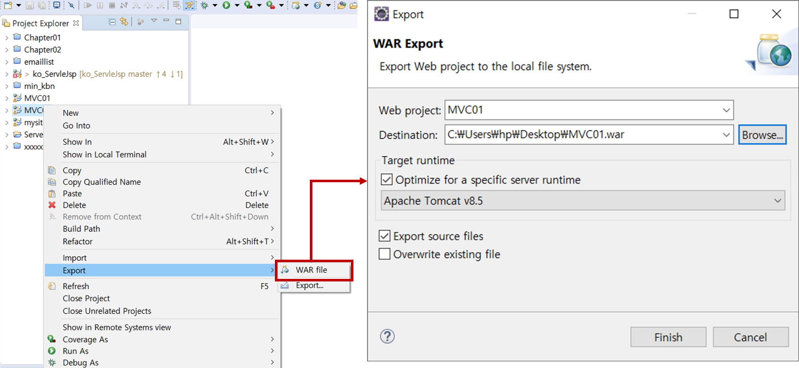Click the Finish button
799x368 pixels.
[x=668, y=337]
